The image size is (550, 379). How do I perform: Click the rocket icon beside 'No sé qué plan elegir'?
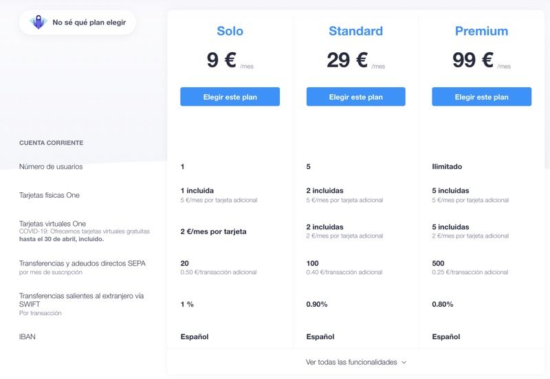[38, 22]
